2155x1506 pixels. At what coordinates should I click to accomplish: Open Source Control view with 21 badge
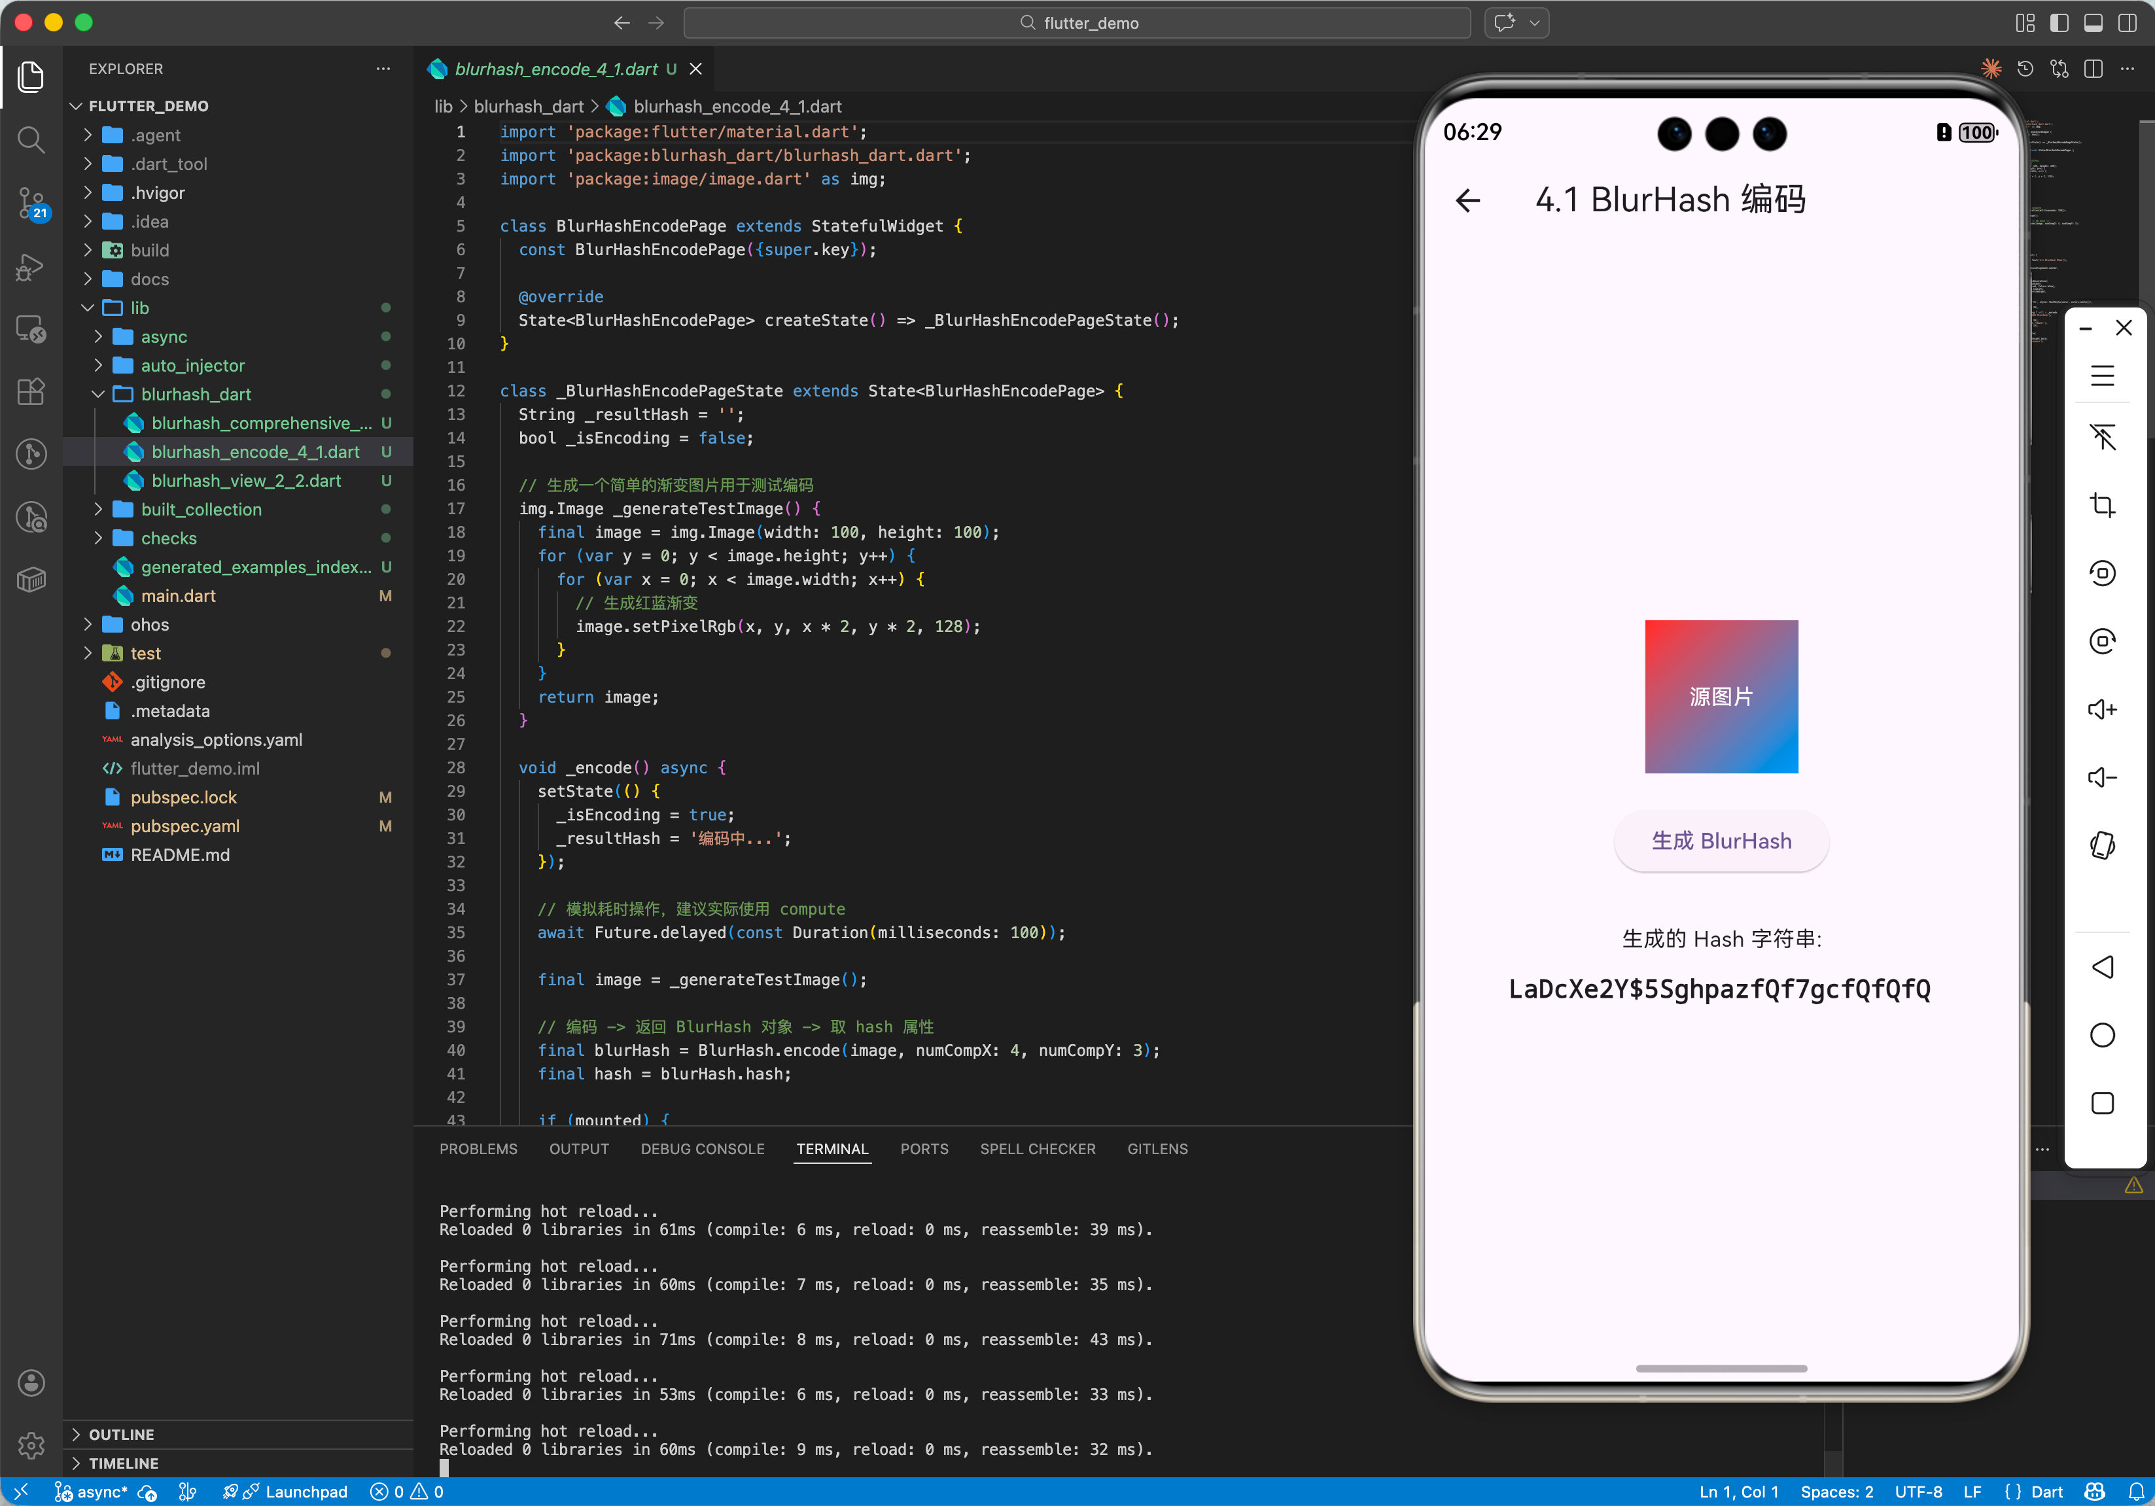pyautogui.click(x=31, y=201)
